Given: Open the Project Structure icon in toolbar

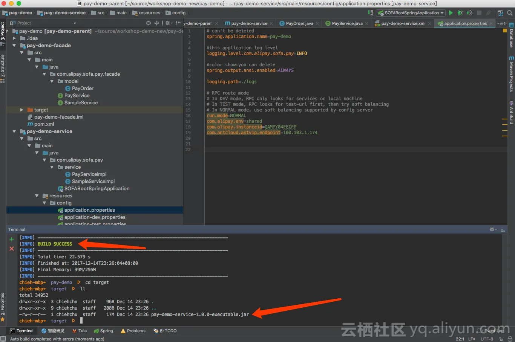Looking at the screenshot, I should click(x=500, y=13).
